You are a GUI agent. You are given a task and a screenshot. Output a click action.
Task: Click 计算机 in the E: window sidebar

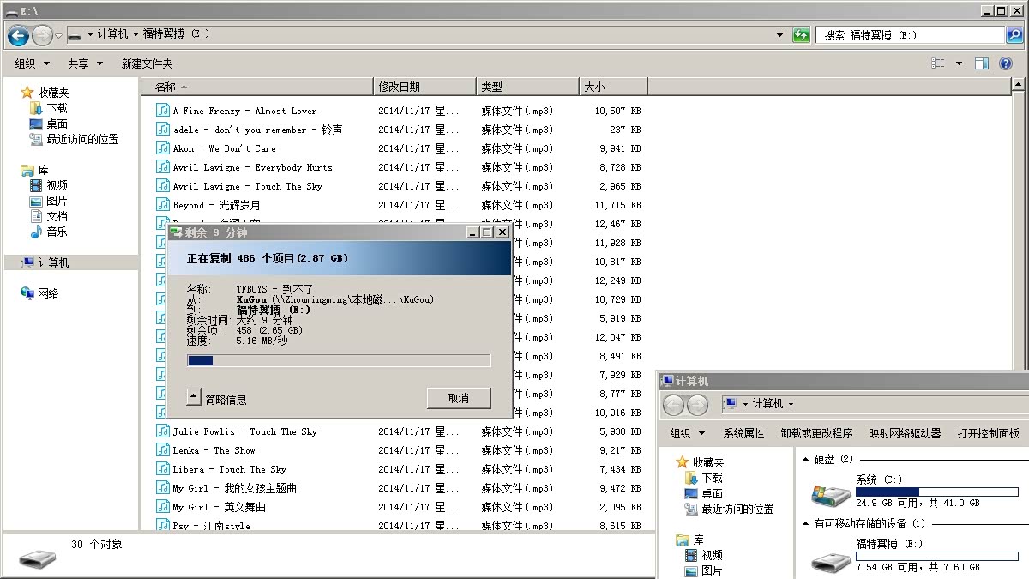tap(53, 263)
